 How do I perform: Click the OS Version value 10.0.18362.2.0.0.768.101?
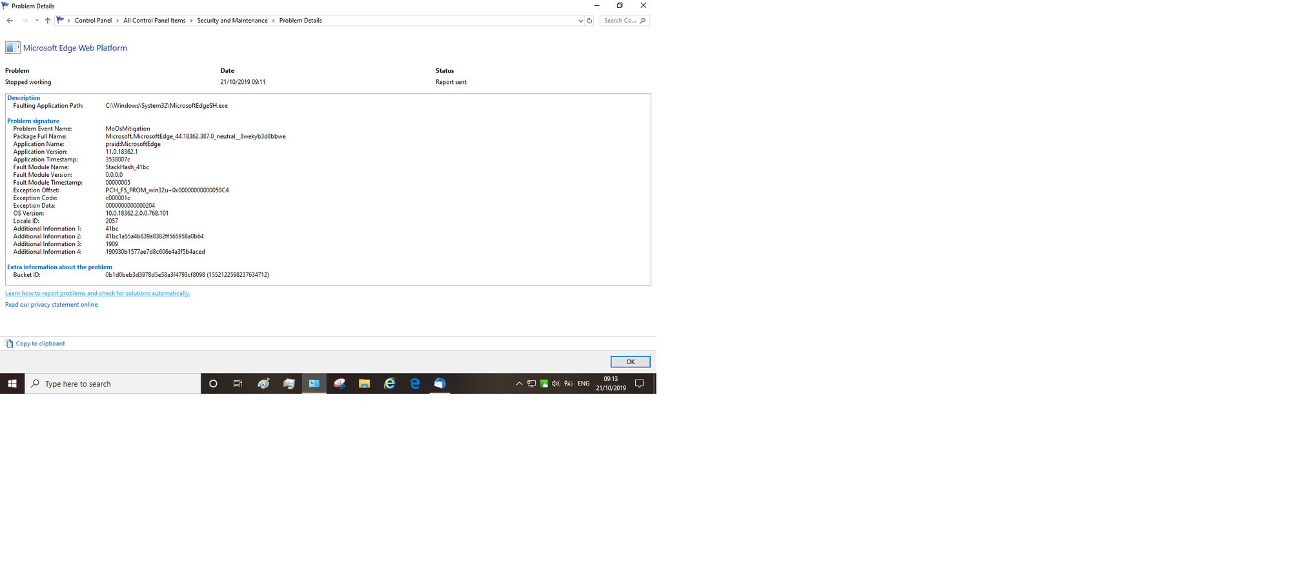point(137,214)
